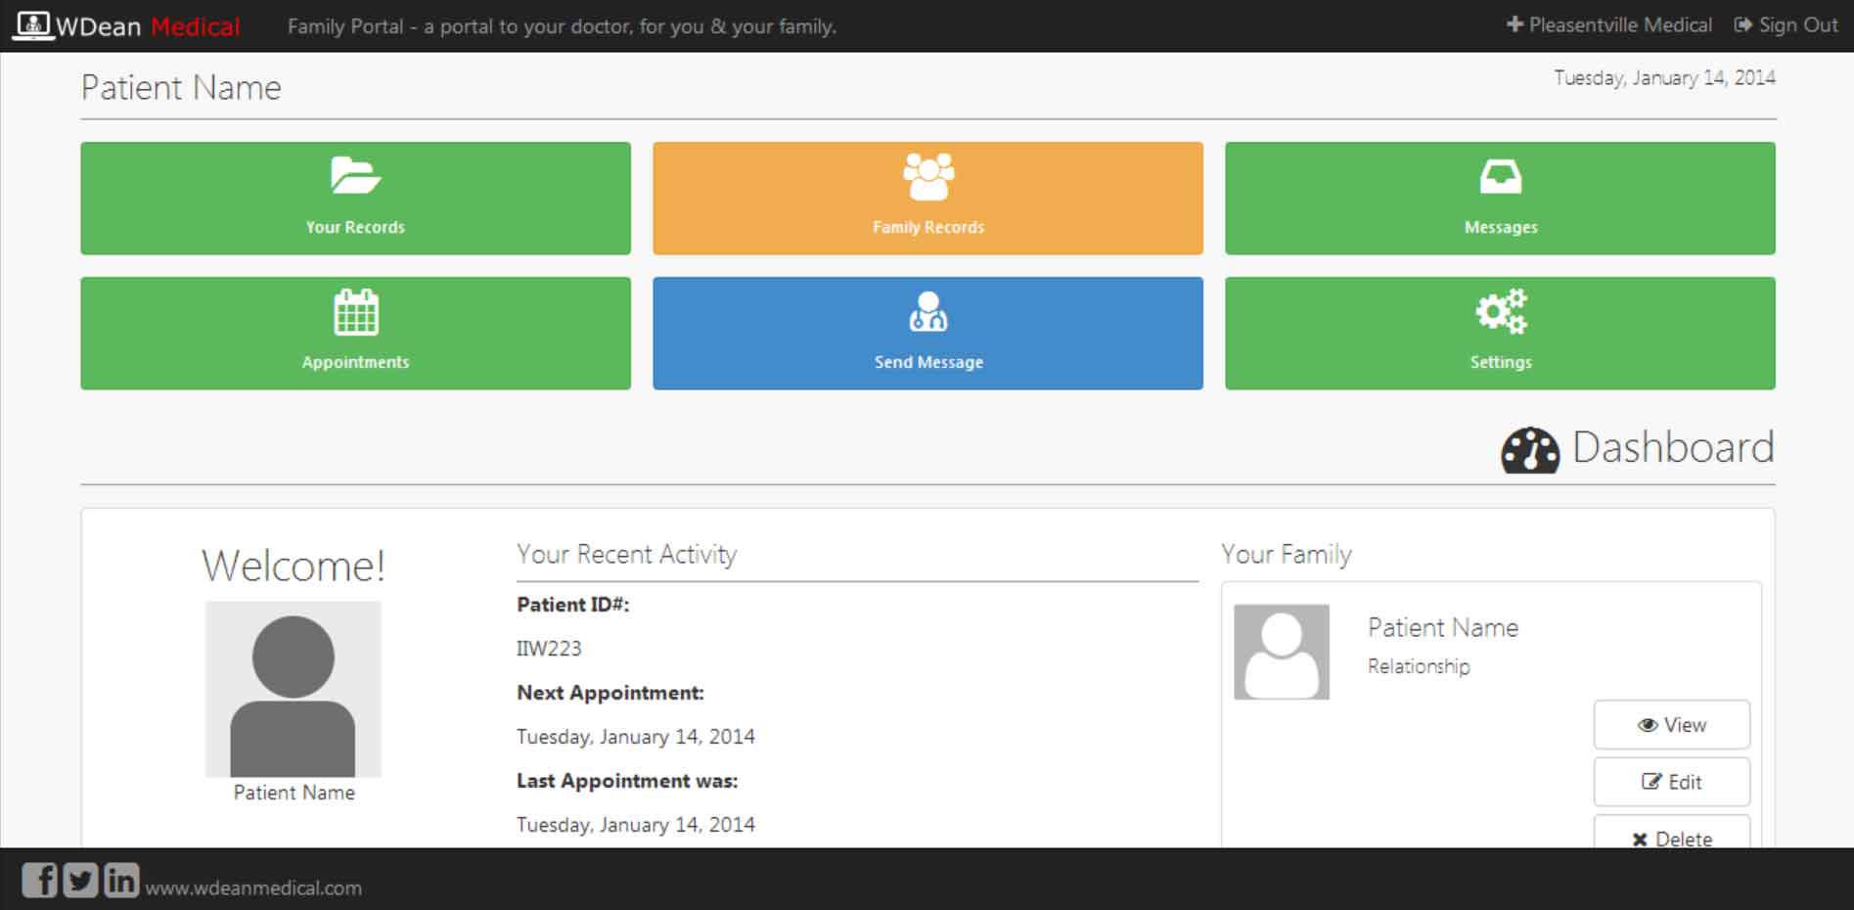Click the WDean Medical brand name
The width and height of the screenshot is (1854, 910).
click(x=148, y=26)
